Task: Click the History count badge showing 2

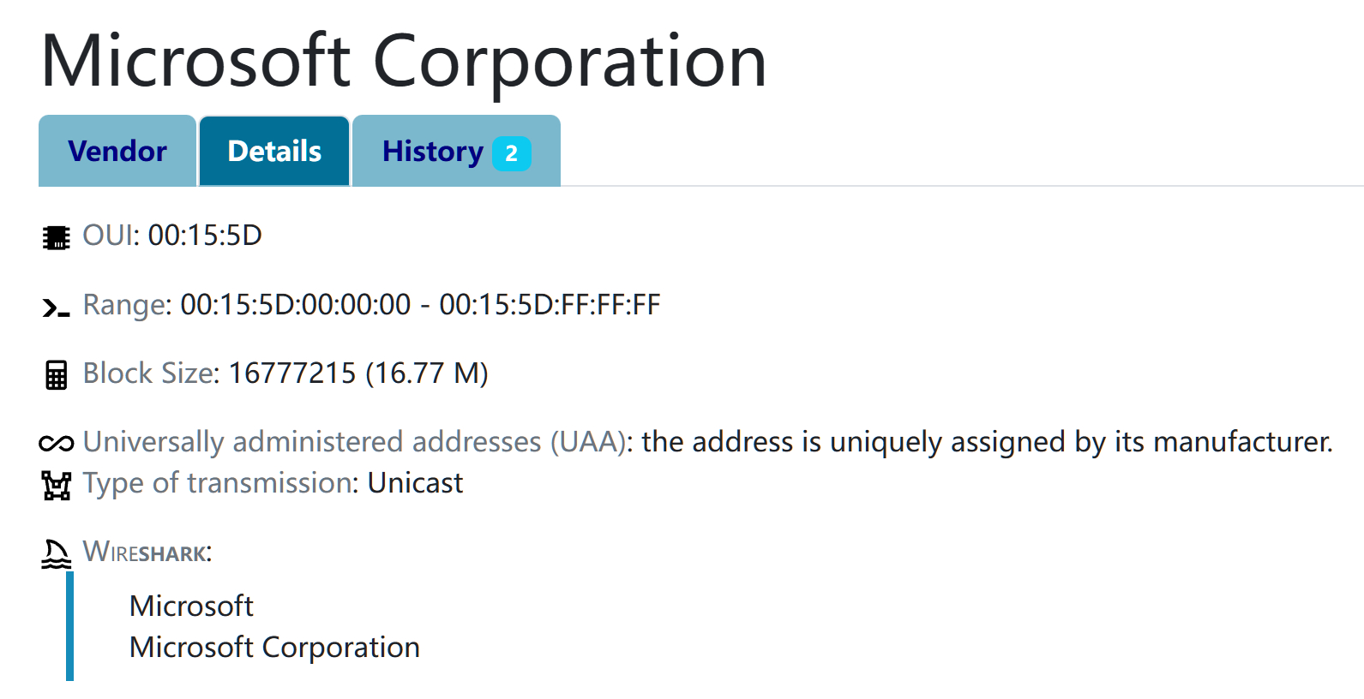Action: [x=512, y=154]
